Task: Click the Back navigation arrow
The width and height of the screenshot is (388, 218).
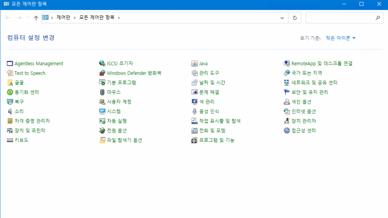Action: coord(8,18)
